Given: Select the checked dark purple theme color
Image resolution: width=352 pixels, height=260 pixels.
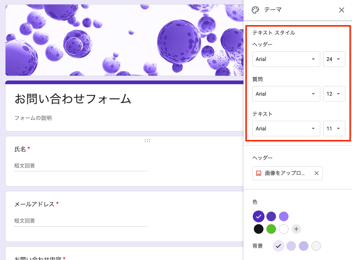Looking at the screenshot, I should click(259, 216).
